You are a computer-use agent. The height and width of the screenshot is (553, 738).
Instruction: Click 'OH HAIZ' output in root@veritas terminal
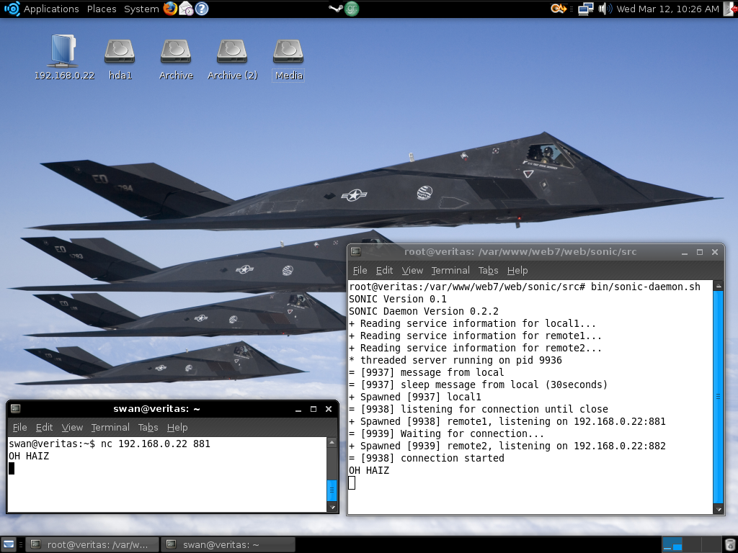tap(369, 470)
